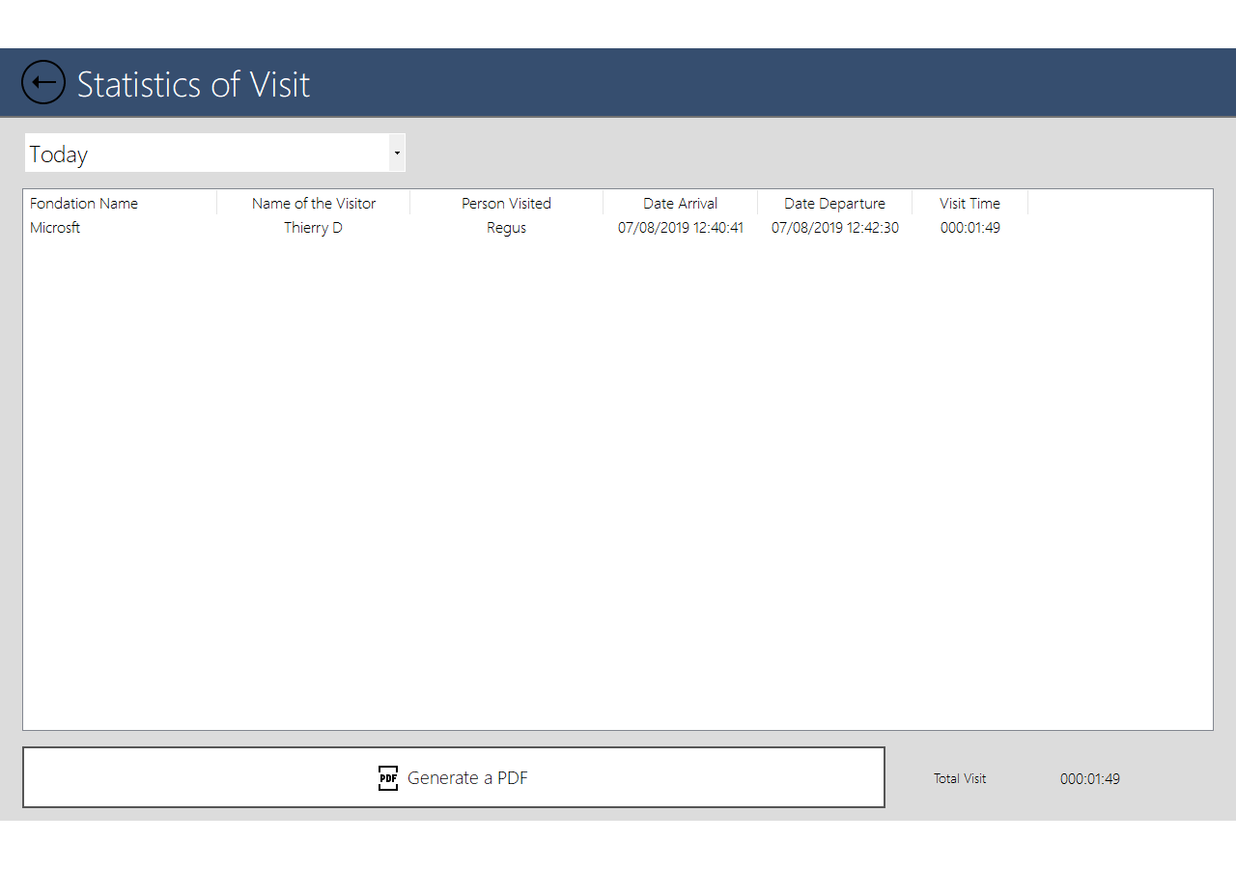Select visitor Thierry D in list
Image resolution: width=1236 pixels, height=869 pixels.
313,228
